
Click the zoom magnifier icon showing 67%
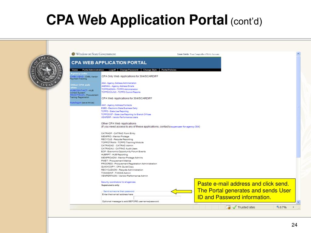coord(278,207)
